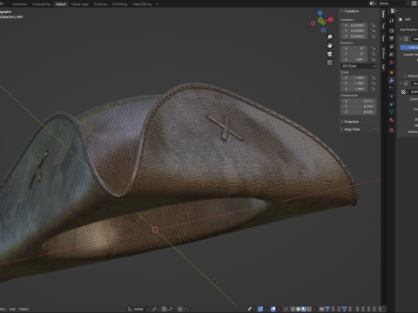Open the Output properties tab

pos(392,38)
